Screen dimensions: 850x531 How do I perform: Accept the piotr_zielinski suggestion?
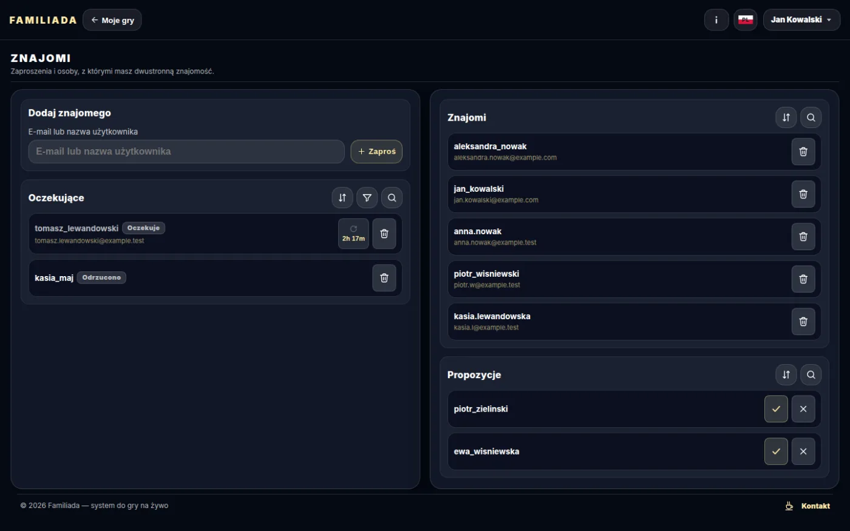[x=776, y=409]
